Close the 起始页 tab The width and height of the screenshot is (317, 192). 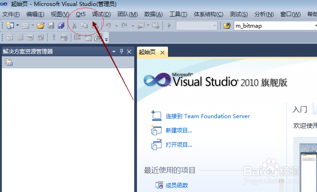[x=162, y=53]
